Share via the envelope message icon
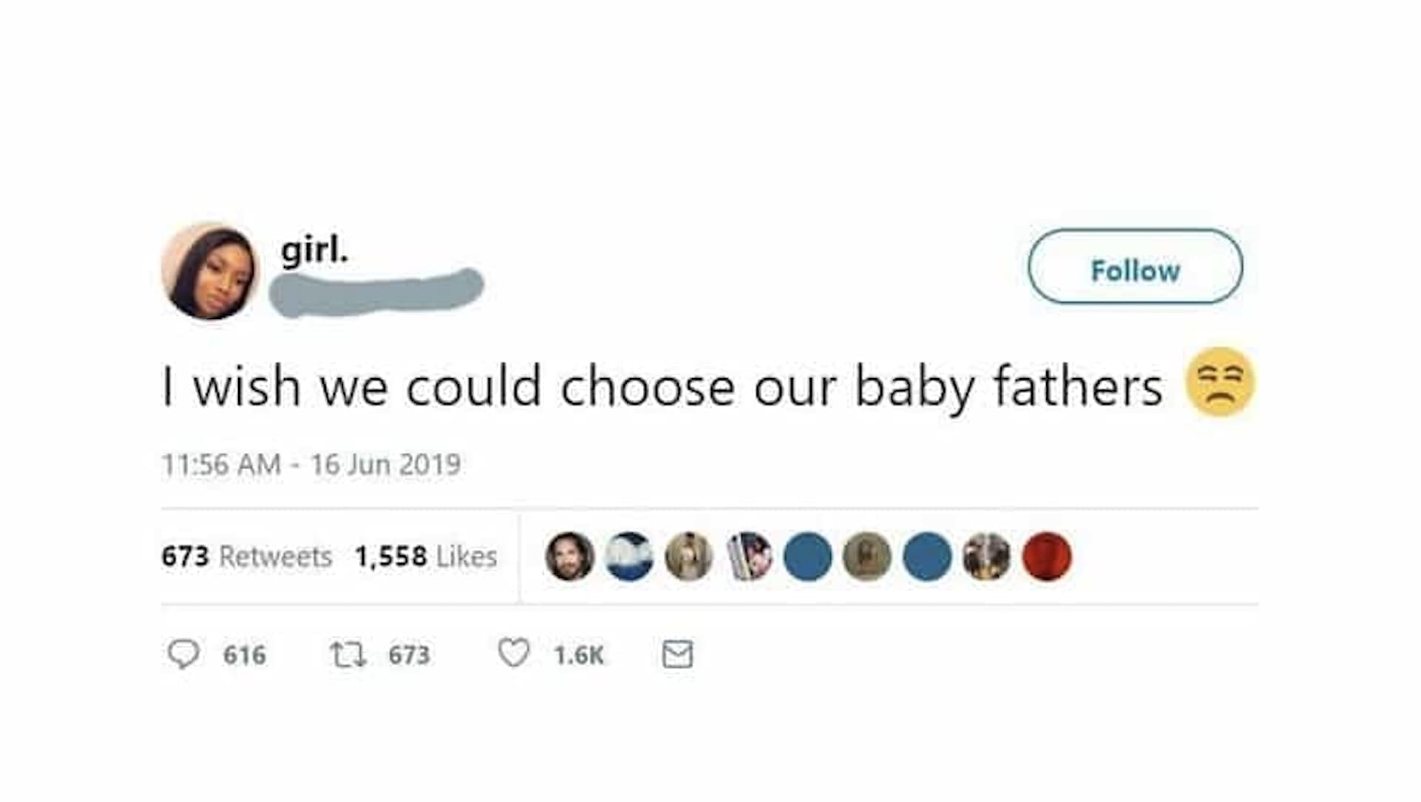This screenshot has width=1421, height=802. [x=677, y=654]
